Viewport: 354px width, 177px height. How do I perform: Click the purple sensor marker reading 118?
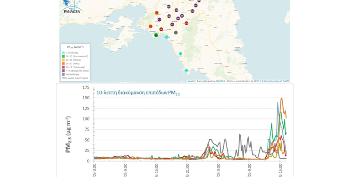click(x=169, y=7)
